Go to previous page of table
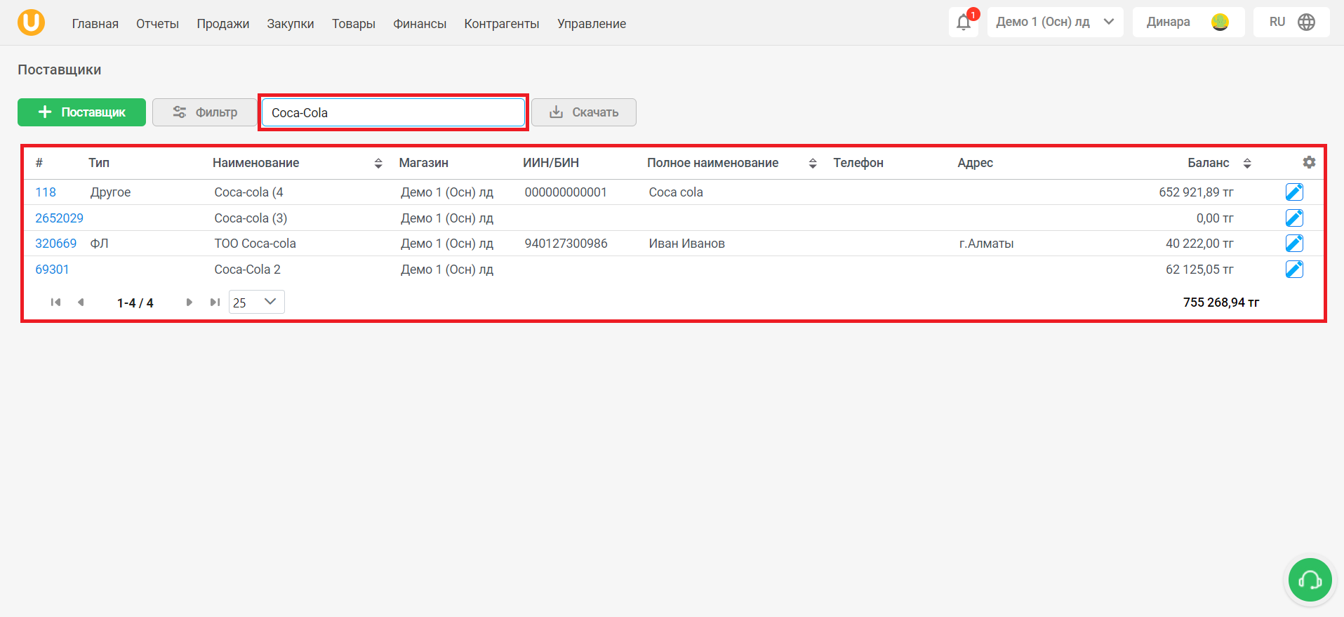 point(81,303)
